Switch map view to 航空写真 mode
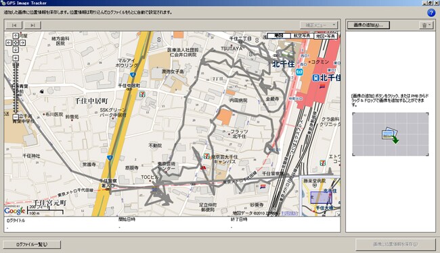The height and width of the screenshot is (253, 440). point(302,36)
